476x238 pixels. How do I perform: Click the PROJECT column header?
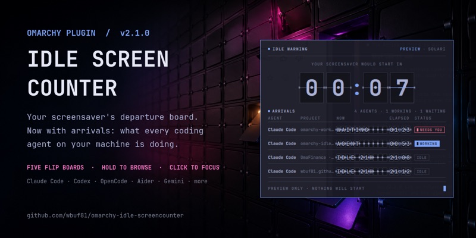310,118
